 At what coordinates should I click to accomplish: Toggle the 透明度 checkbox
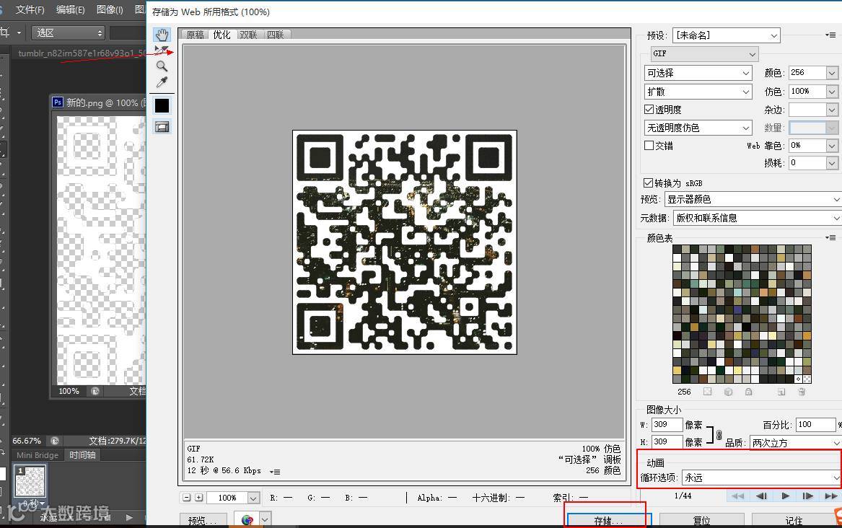649,110
